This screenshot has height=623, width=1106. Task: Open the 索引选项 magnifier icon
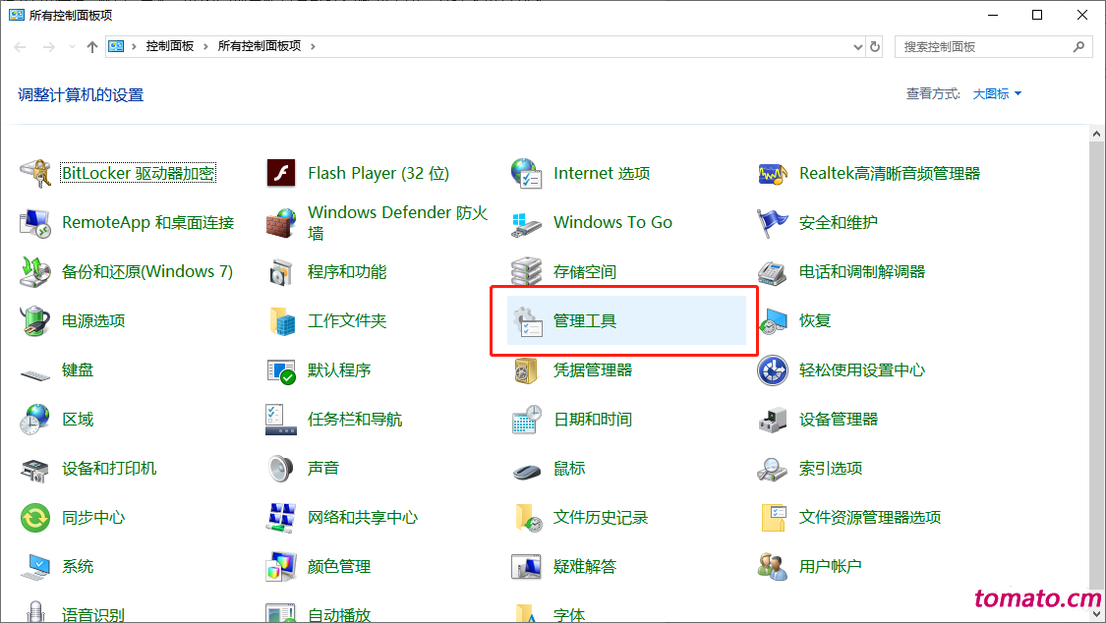tap(773, 469)
